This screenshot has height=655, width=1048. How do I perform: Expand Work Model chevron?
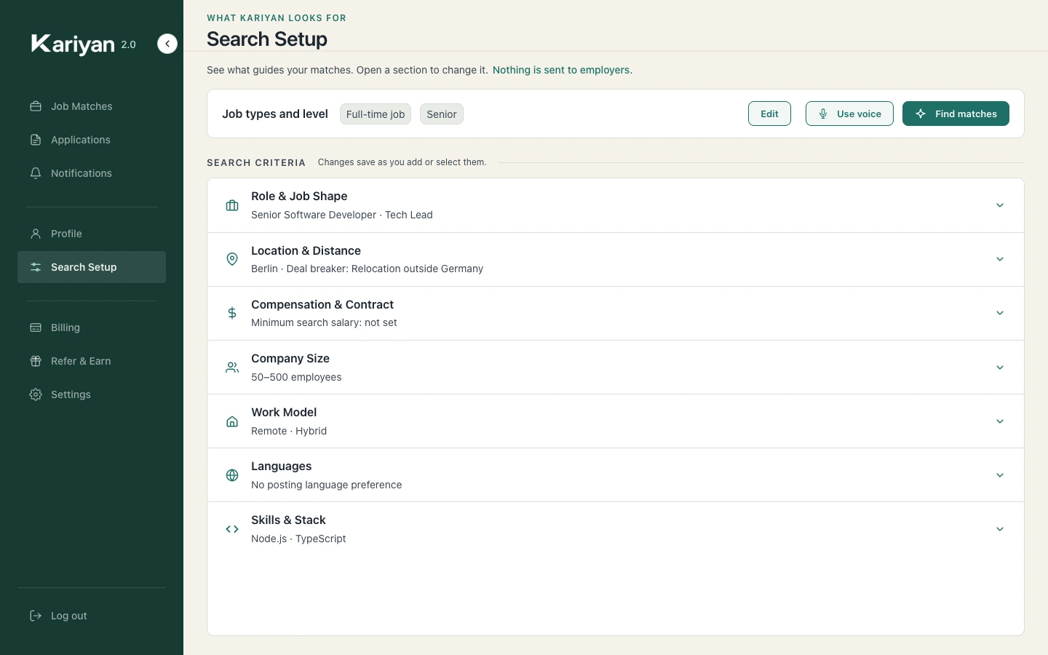click(x=1000, y=421)
